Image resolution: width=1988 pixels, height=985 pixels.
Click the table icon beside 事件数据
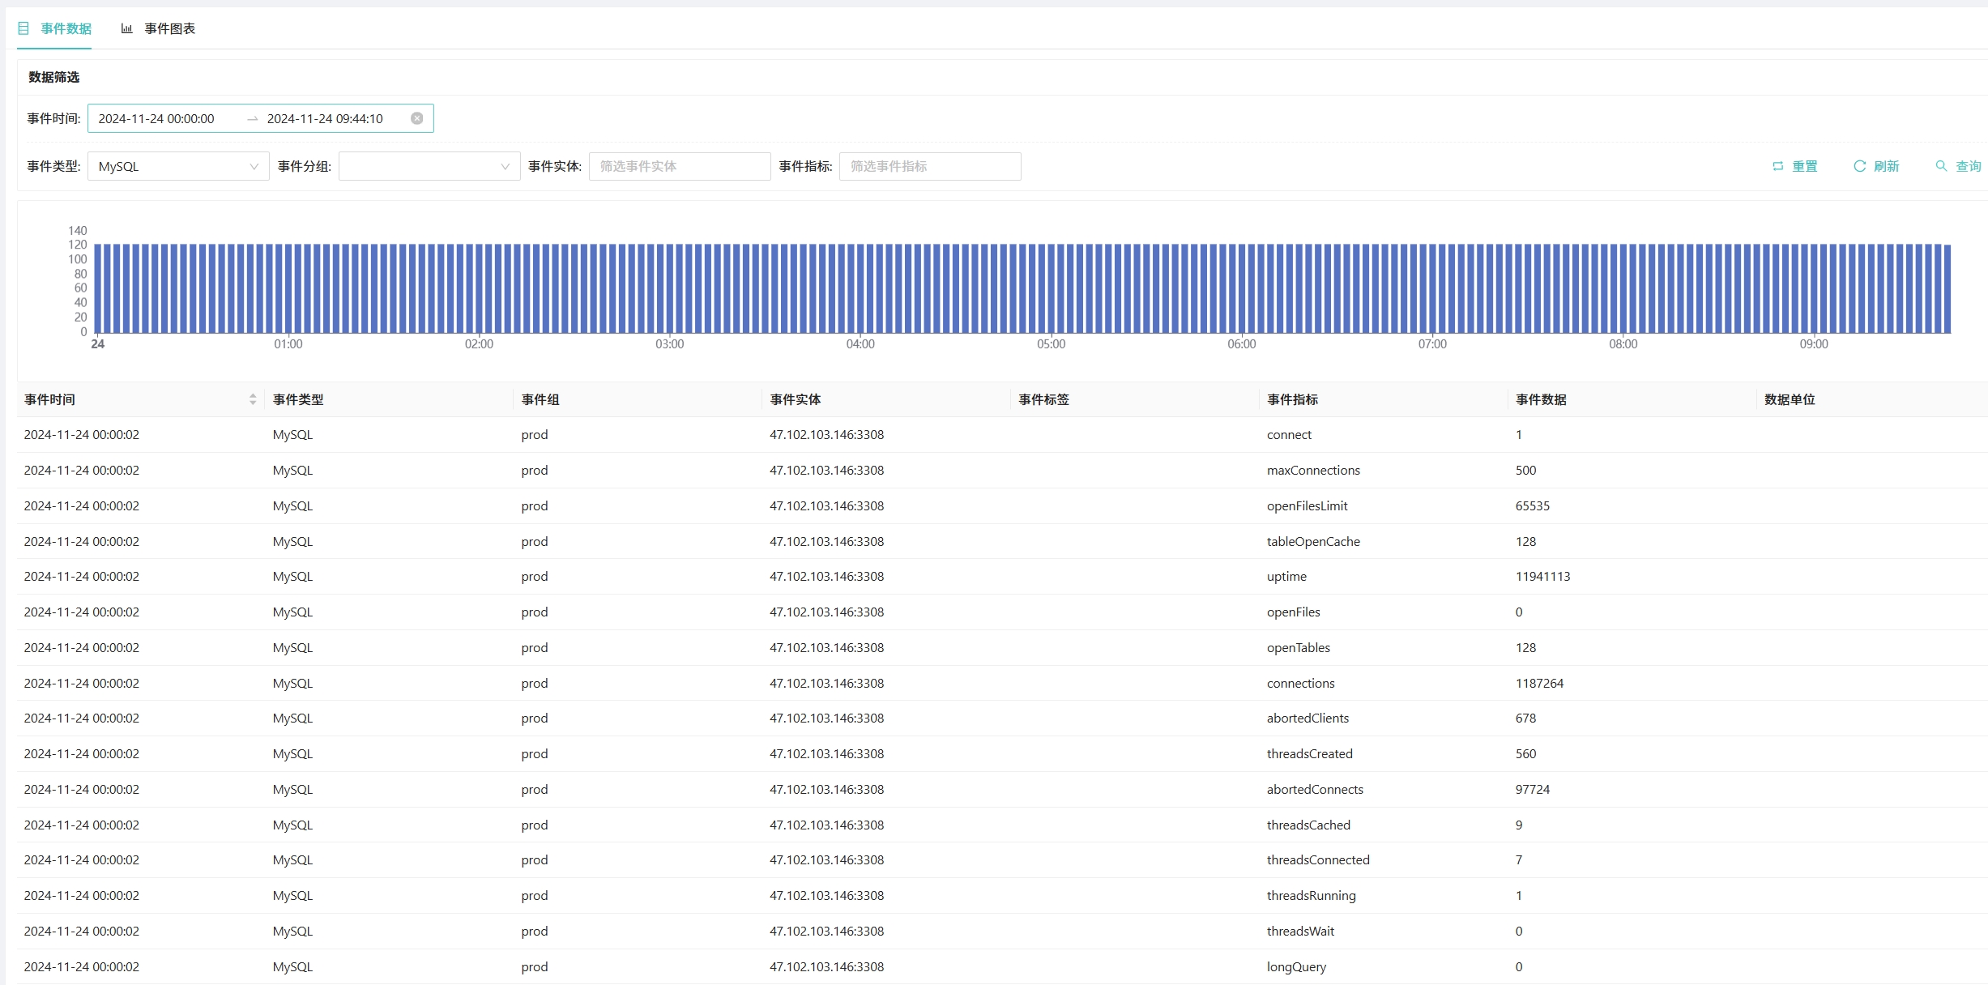click(23, 28)
